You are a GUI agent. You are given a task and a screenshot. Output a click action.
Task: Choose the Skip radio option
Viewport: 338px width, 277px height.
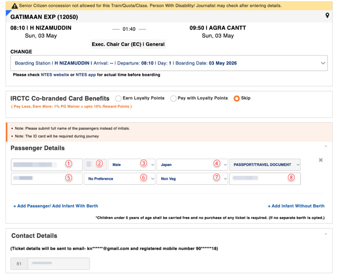(x=236, y=98)
